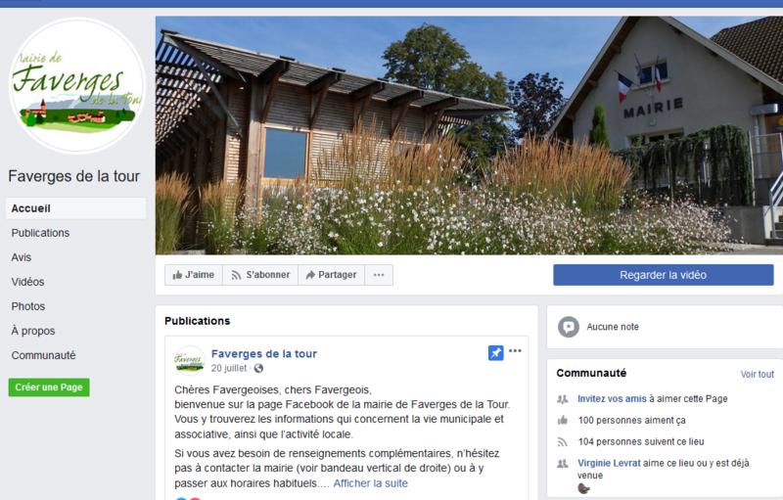783x500 pixels.
Task: Click the pinned post pushpin icon
Action: point(495,353)
